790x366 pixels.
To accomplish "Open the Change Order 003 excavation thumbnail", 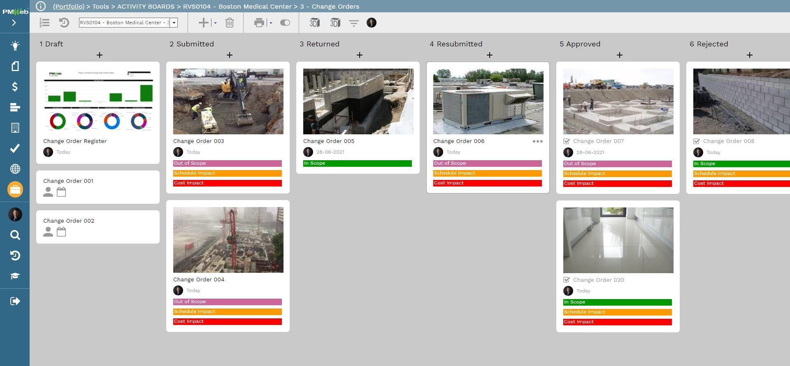I will [228, 101].
